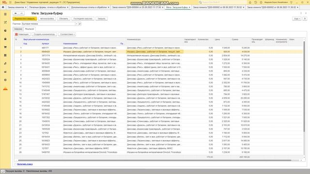Switch to the Заказы клиентов tab
Image resolution: width=310 pixels, height=174 pixels.
pyautogui.click(x=16, y=7)
